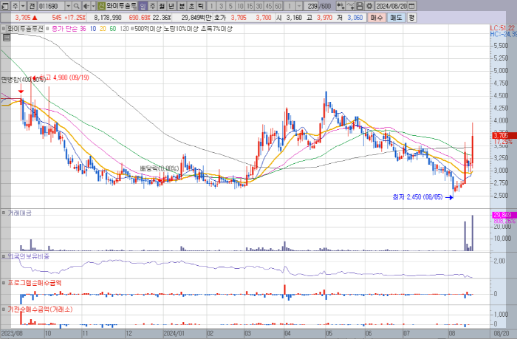Click the magenta 29,849 volume axis tag

point(504,215)
